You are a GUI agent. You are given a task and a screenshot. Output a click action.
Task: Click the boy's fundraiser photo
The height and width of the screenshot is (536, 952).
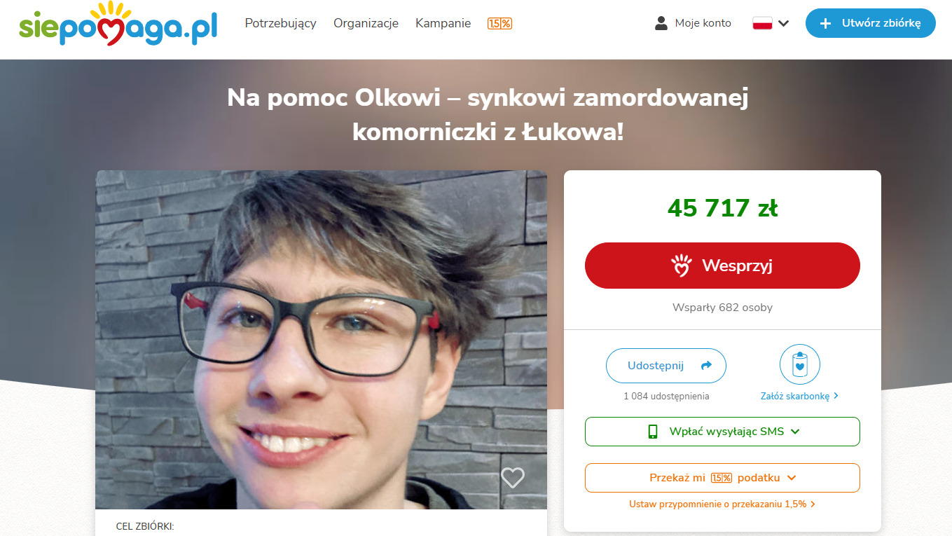(321, 340)
